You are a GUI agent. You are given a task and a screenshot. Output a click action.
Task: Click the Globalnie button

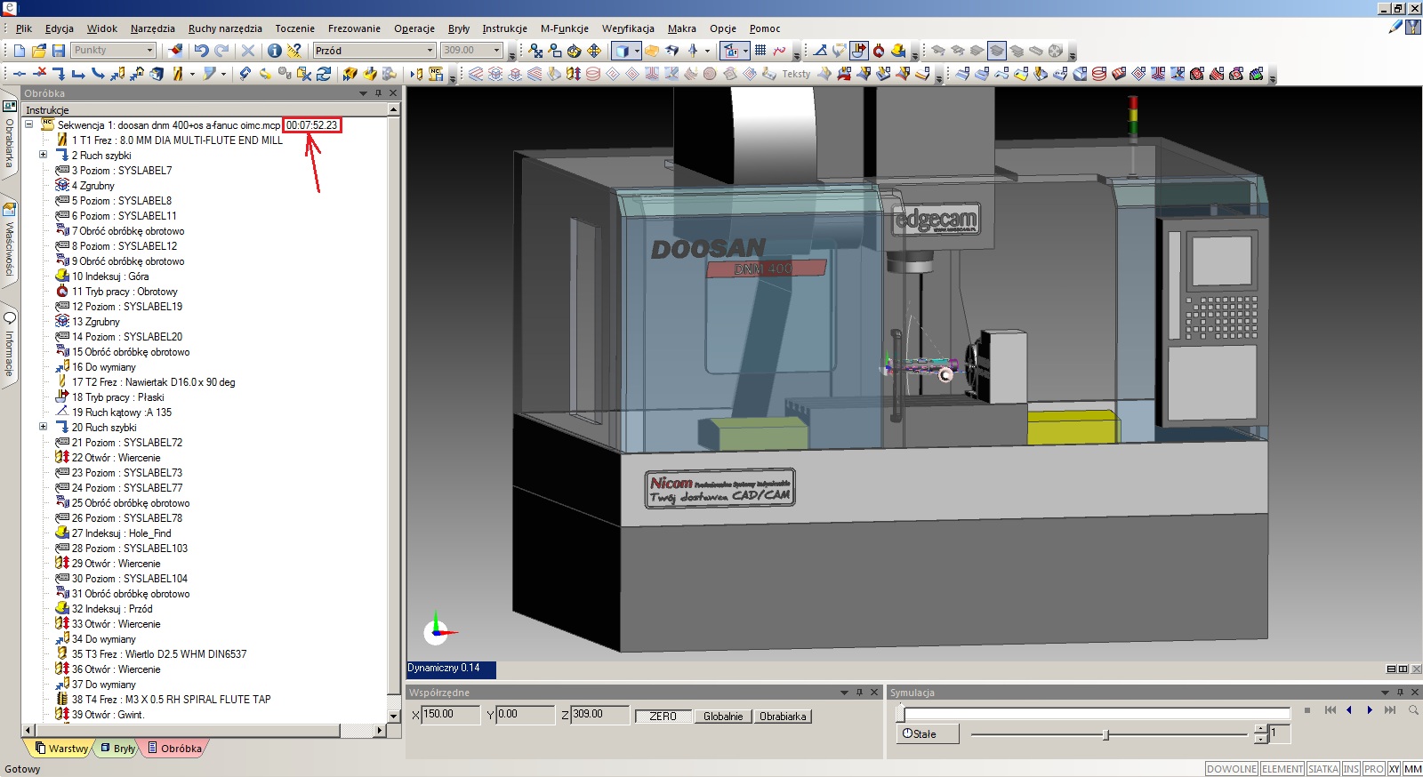pyautogui.click(x=723, y=716)
